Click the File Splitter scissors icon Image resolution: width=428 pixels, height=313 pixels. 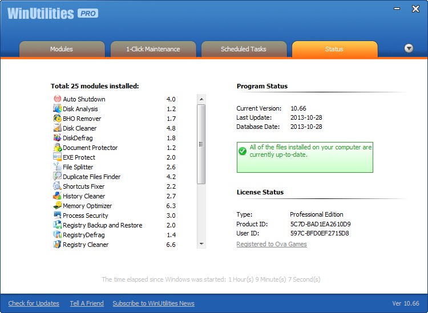(57, 166)
